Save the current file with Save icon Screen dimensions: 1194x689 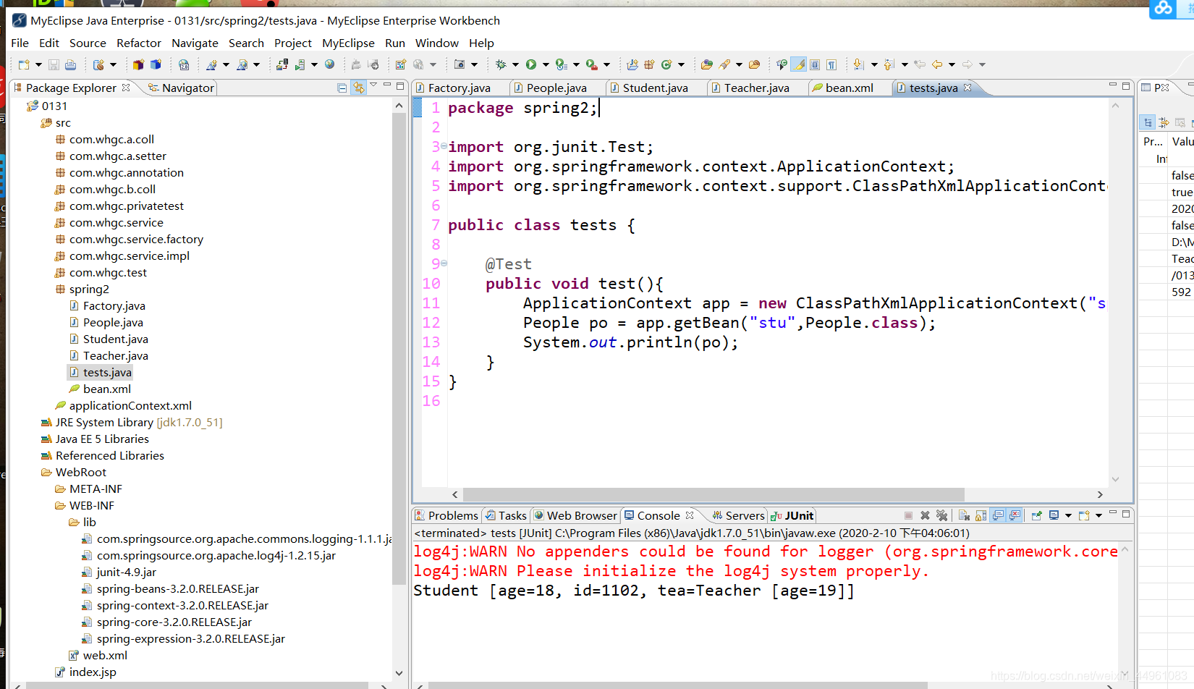[x=54, y=64]
